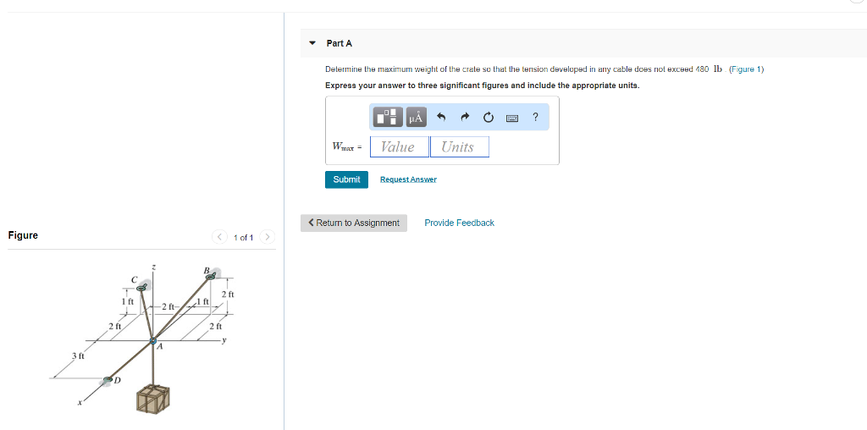Screen dimensions: 867x430
Task: Open the Request Answer link
Action: (x=408, y=179)
